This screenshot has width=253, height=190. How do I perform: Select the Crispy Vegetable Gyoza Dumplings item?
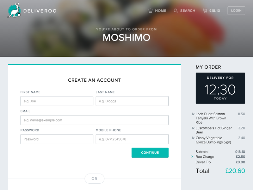[213, 140]
